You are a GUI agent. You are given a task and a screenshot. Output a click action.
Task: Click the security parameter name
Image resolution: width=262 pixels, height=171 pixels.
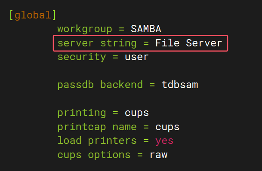pos(82,57)
